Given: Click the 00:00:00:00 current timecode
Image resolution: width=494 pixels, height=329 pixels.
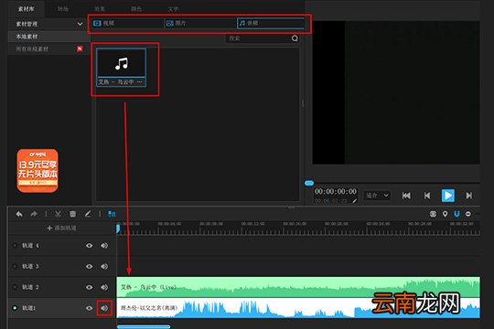Looking at the screenshot, I should 336,191.
